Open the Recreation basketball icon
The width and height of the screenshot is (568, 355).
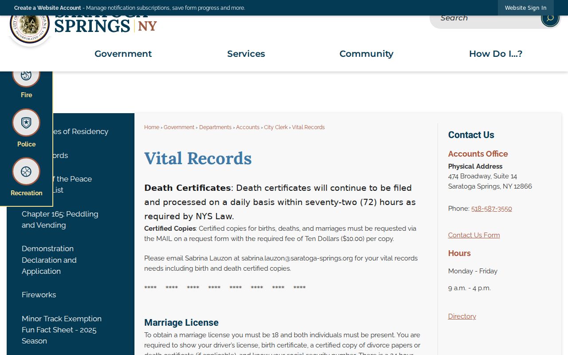tap(26, 171)
